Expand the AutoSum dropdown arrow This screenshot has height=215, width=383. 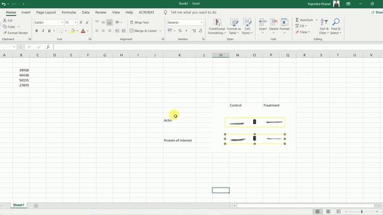pyautogui.click(x=317, y=20)
